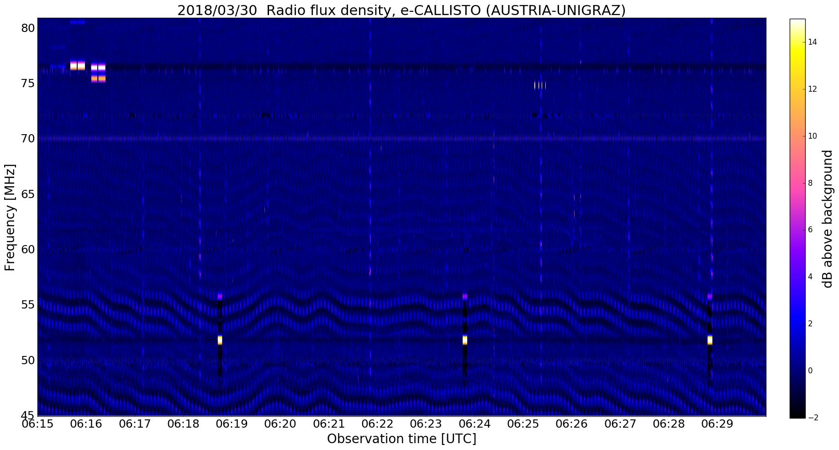Click the 75 MHz frequency tick label
The image size is (839, 450).
[x=28, y=84]
